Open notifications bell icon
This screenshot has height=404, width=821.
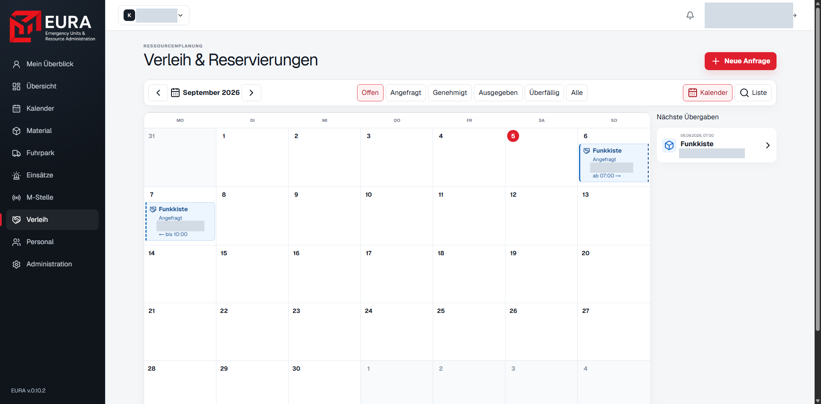(690, 15)
